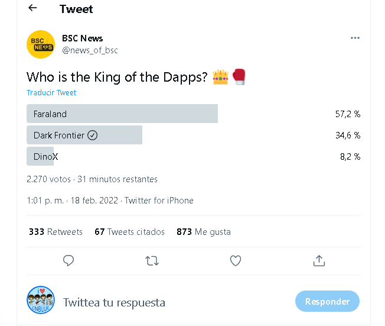Click the Responder button

(327, 301)
